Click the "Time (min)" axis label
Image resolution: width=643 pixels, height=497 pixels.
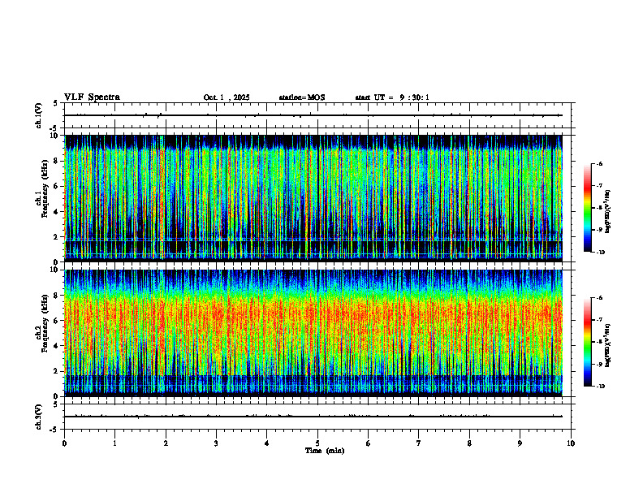pos(325,451)
